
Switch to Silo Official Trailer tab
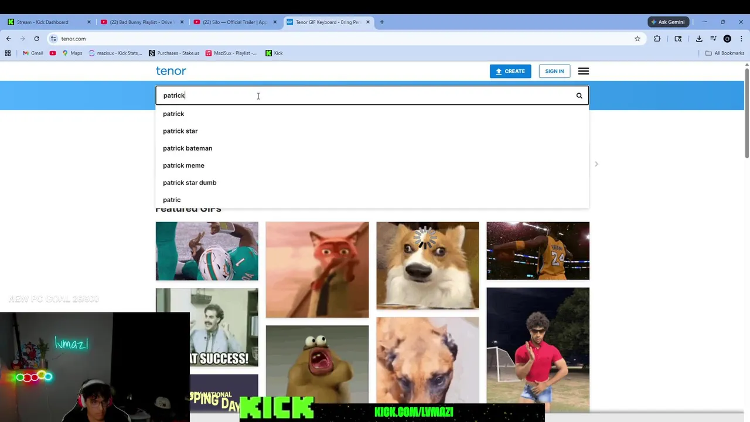(x=234, y=22)
